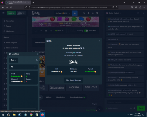
Task: Toggle the hamburger sidebar menu
Action: click(4, 13)
